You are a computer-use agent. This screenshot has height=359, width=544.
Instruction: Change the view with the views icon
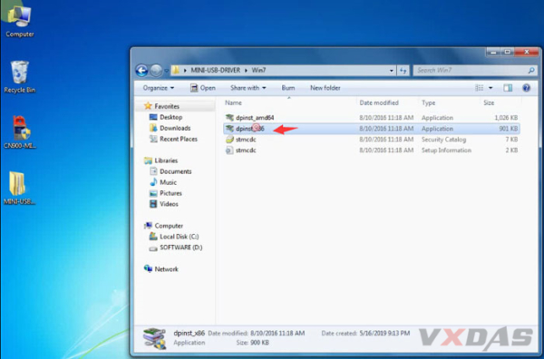coord(479,88)
